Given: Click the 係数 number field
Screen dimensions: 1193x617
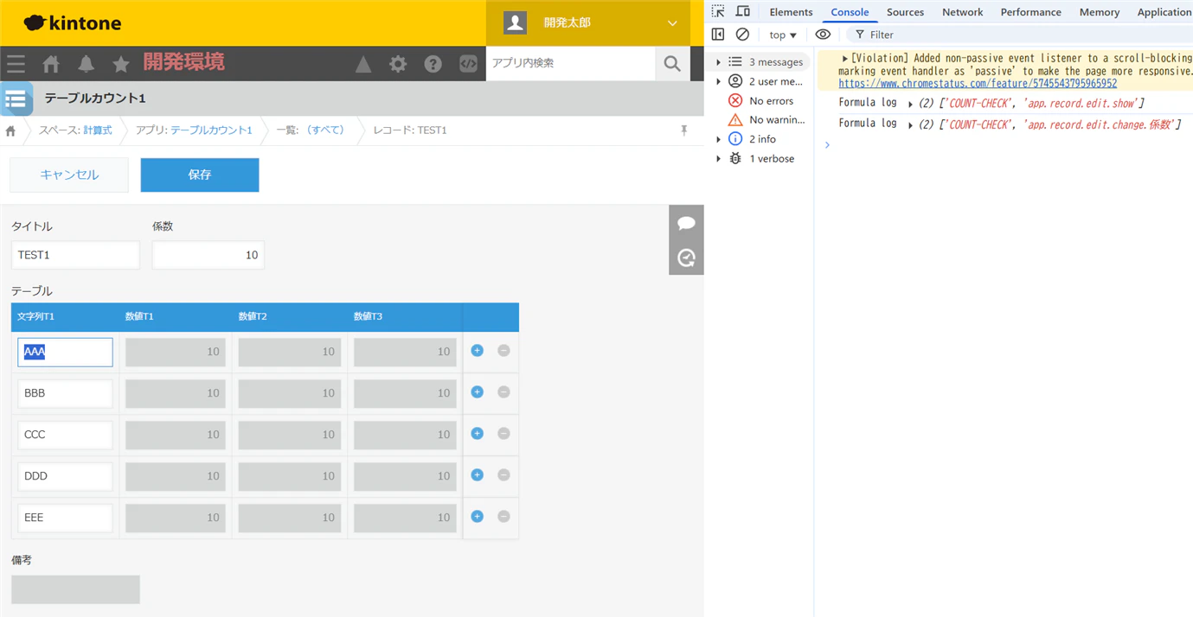Looking at the screenshot, I should coord(208,255).
